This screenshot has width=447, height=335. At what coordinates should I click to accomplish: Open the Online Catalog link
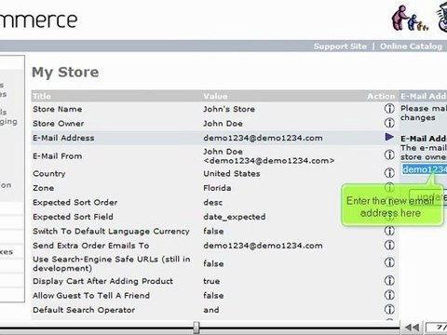click(x=411, y=47)
